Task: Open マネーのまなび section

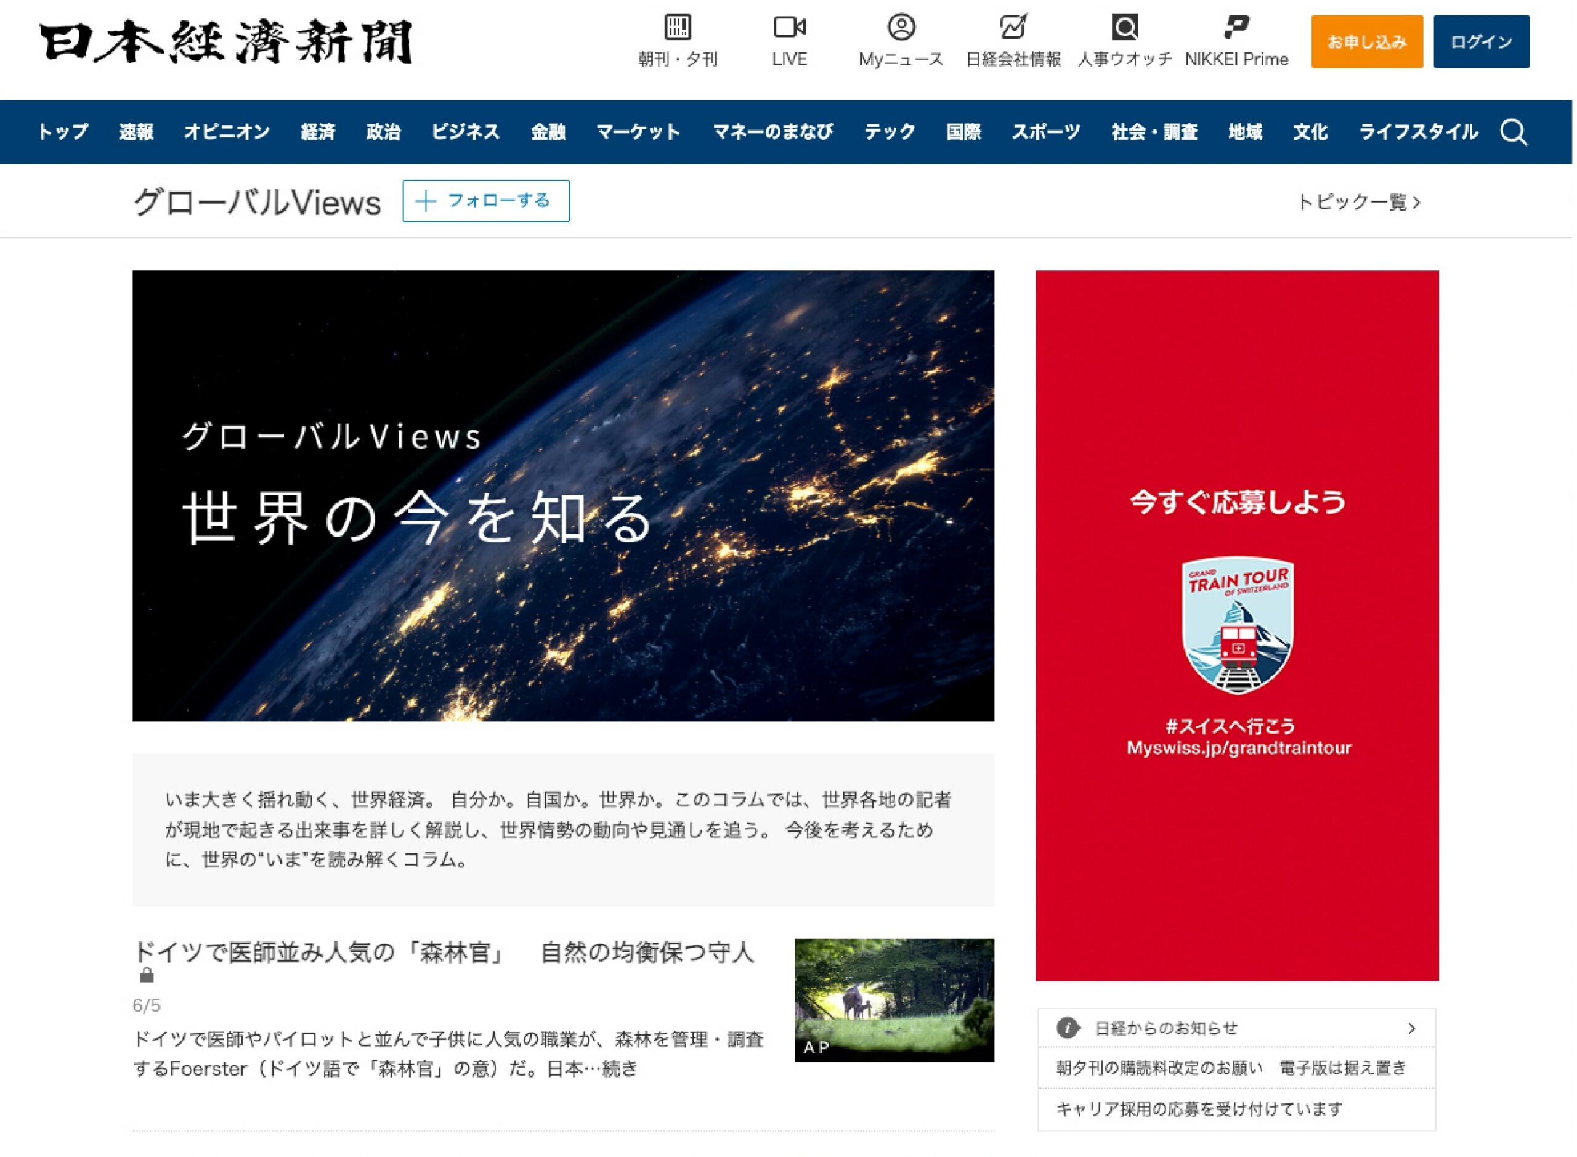Action: click(x=772, y=132)
